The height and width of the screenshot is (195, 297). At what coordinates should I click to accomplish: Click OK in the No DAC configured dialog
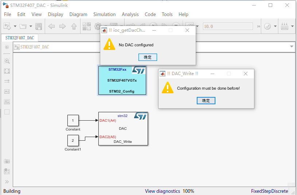tap(148, 57)
